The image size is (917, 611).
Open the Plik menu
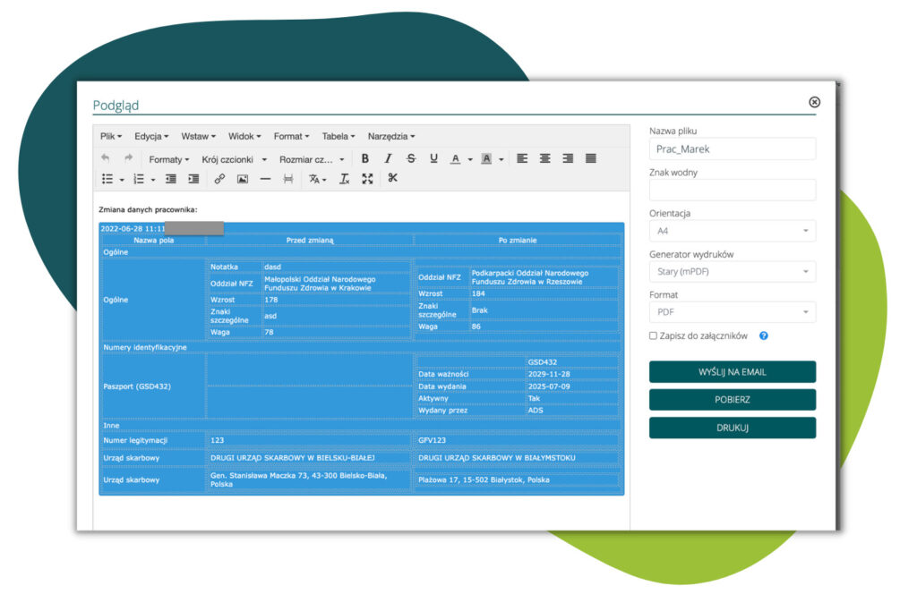(x=111, y=136)
